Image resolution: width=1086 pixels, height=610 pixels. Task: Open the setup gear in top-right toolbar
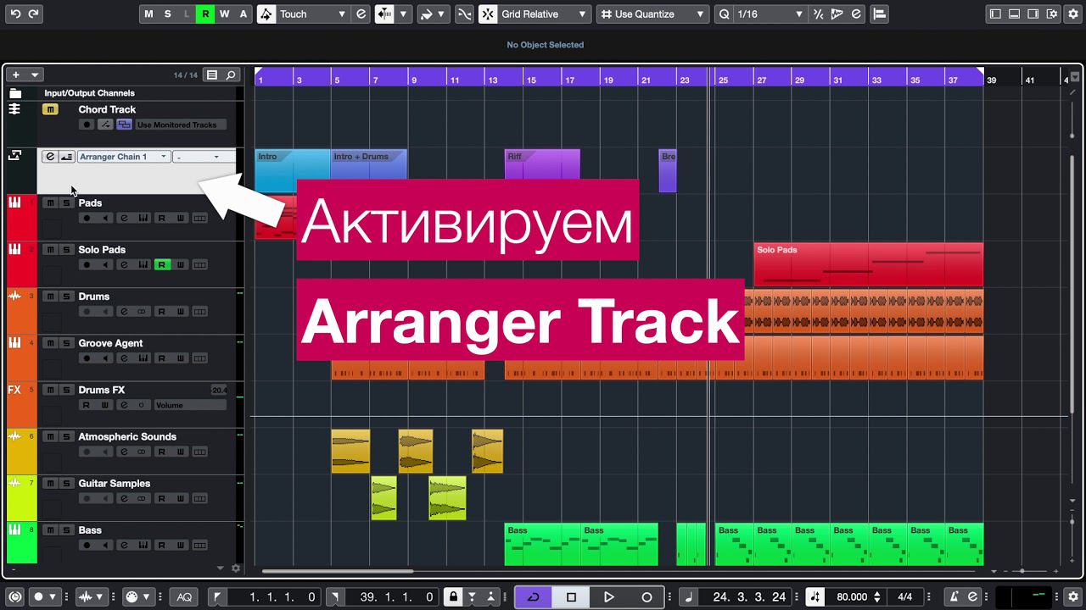coord(1072,14)
